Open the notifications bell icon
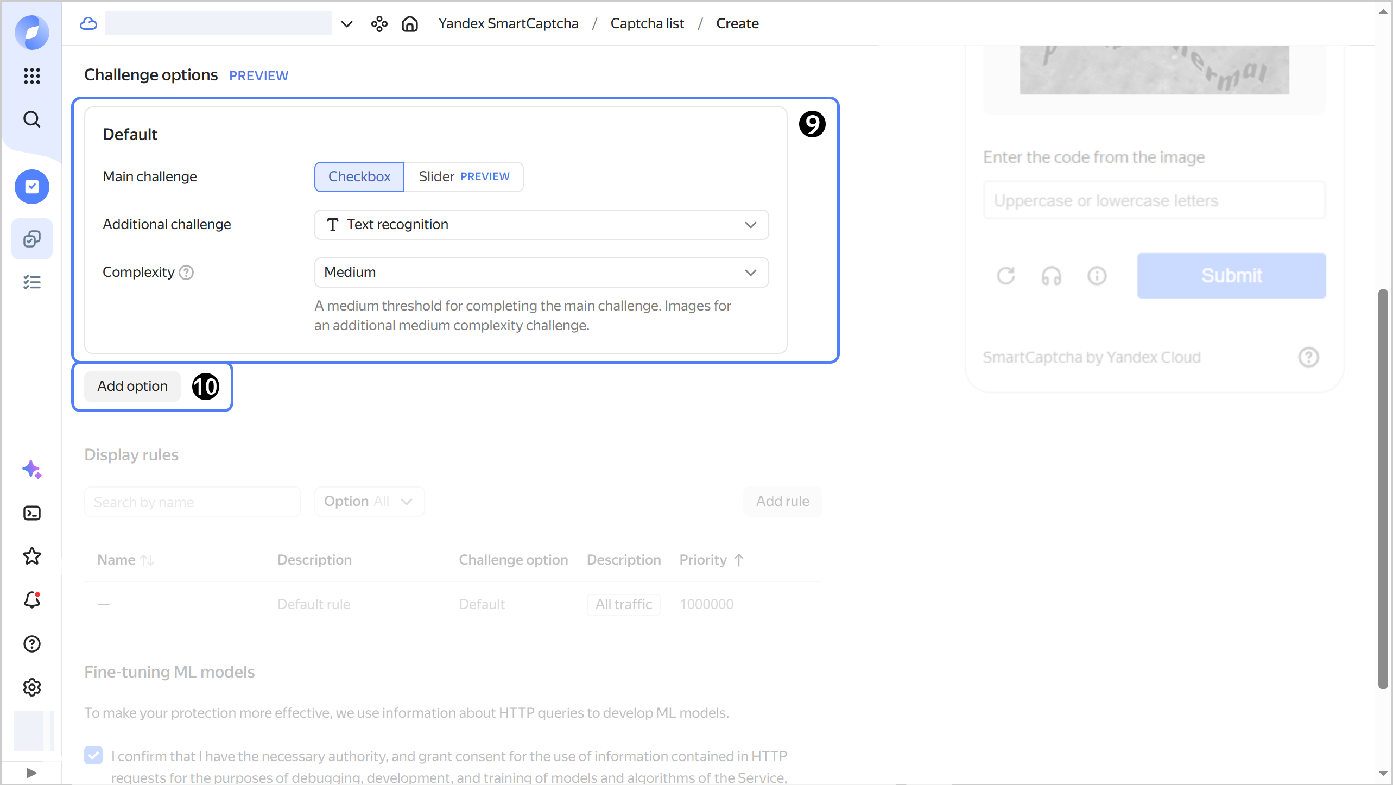1393x785 pixels. [32, 600]
